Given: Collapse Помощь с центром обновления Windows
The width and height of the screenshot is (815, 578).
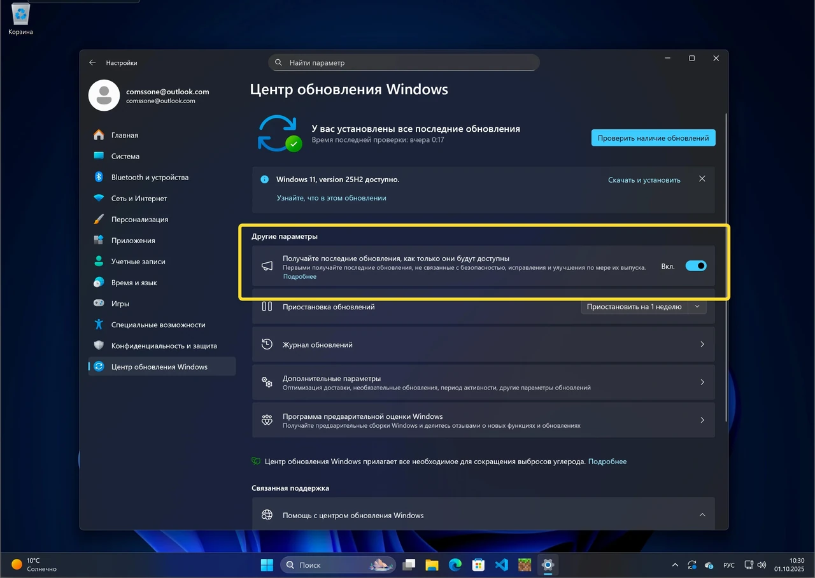Looking at the screenshot, I should tap(702, 515).
